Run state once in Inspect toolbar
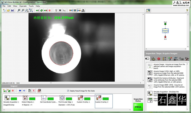Screen dimensions: 191x113 [x=5, y=91]
